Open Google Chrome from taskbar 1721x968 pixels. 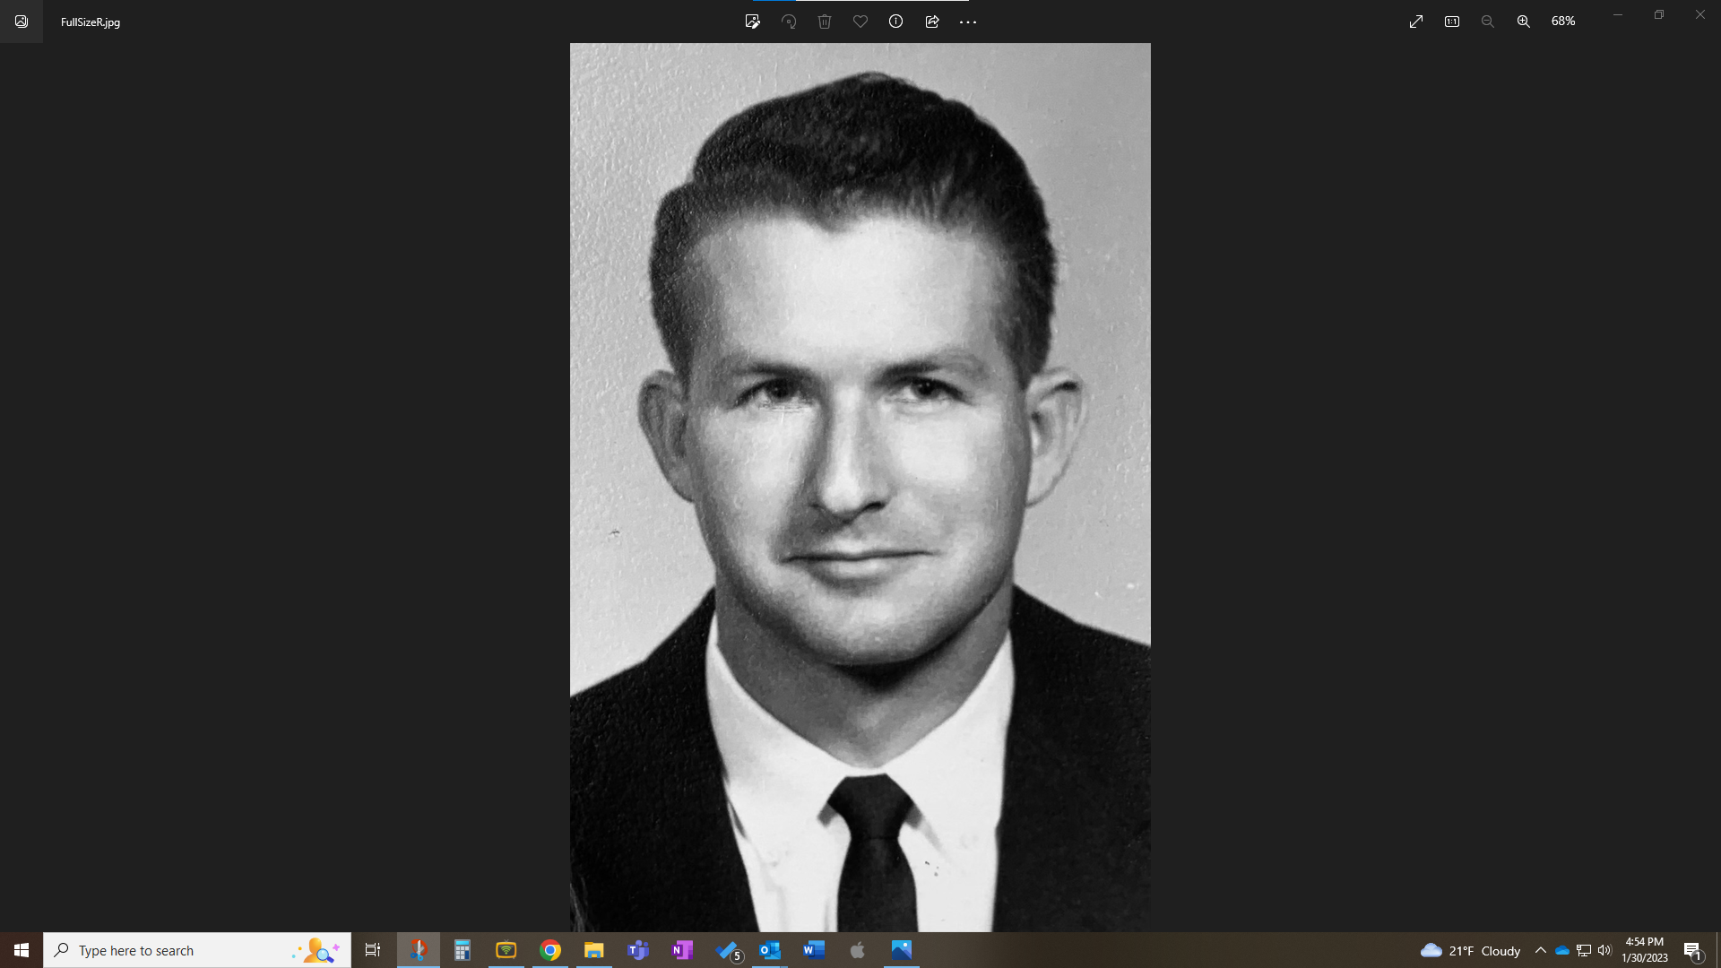[550, 950]
